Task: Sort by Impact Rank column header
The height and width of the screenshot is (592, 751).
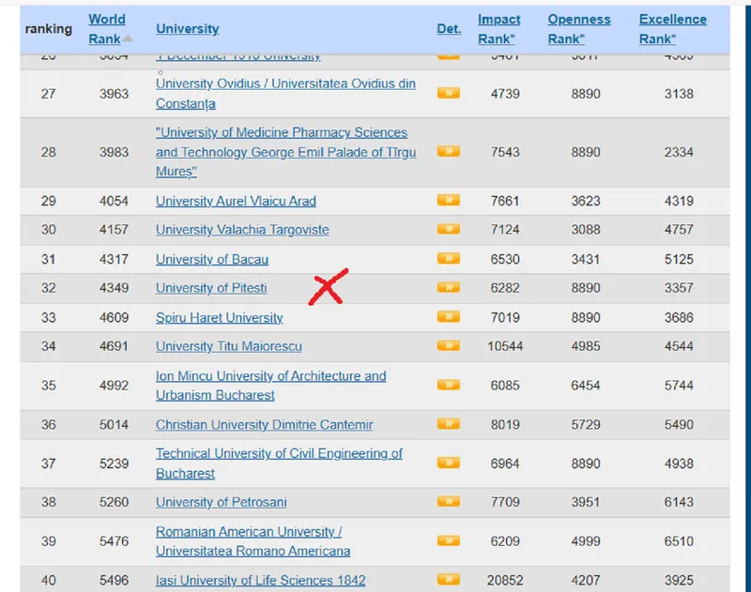Action: pos(498,28)
